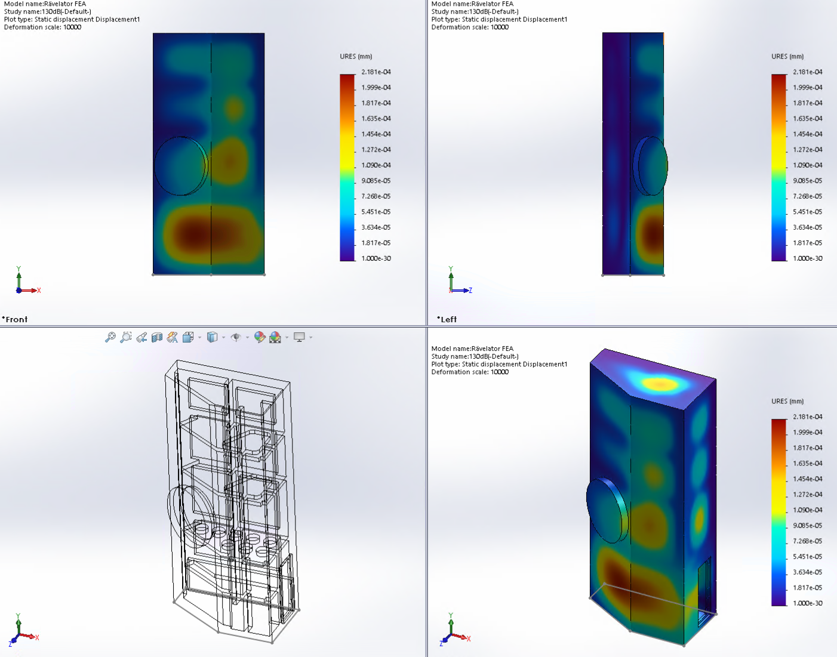Click the Apply Scene icon
Screen dimensions: 837x657
(275, 337)
